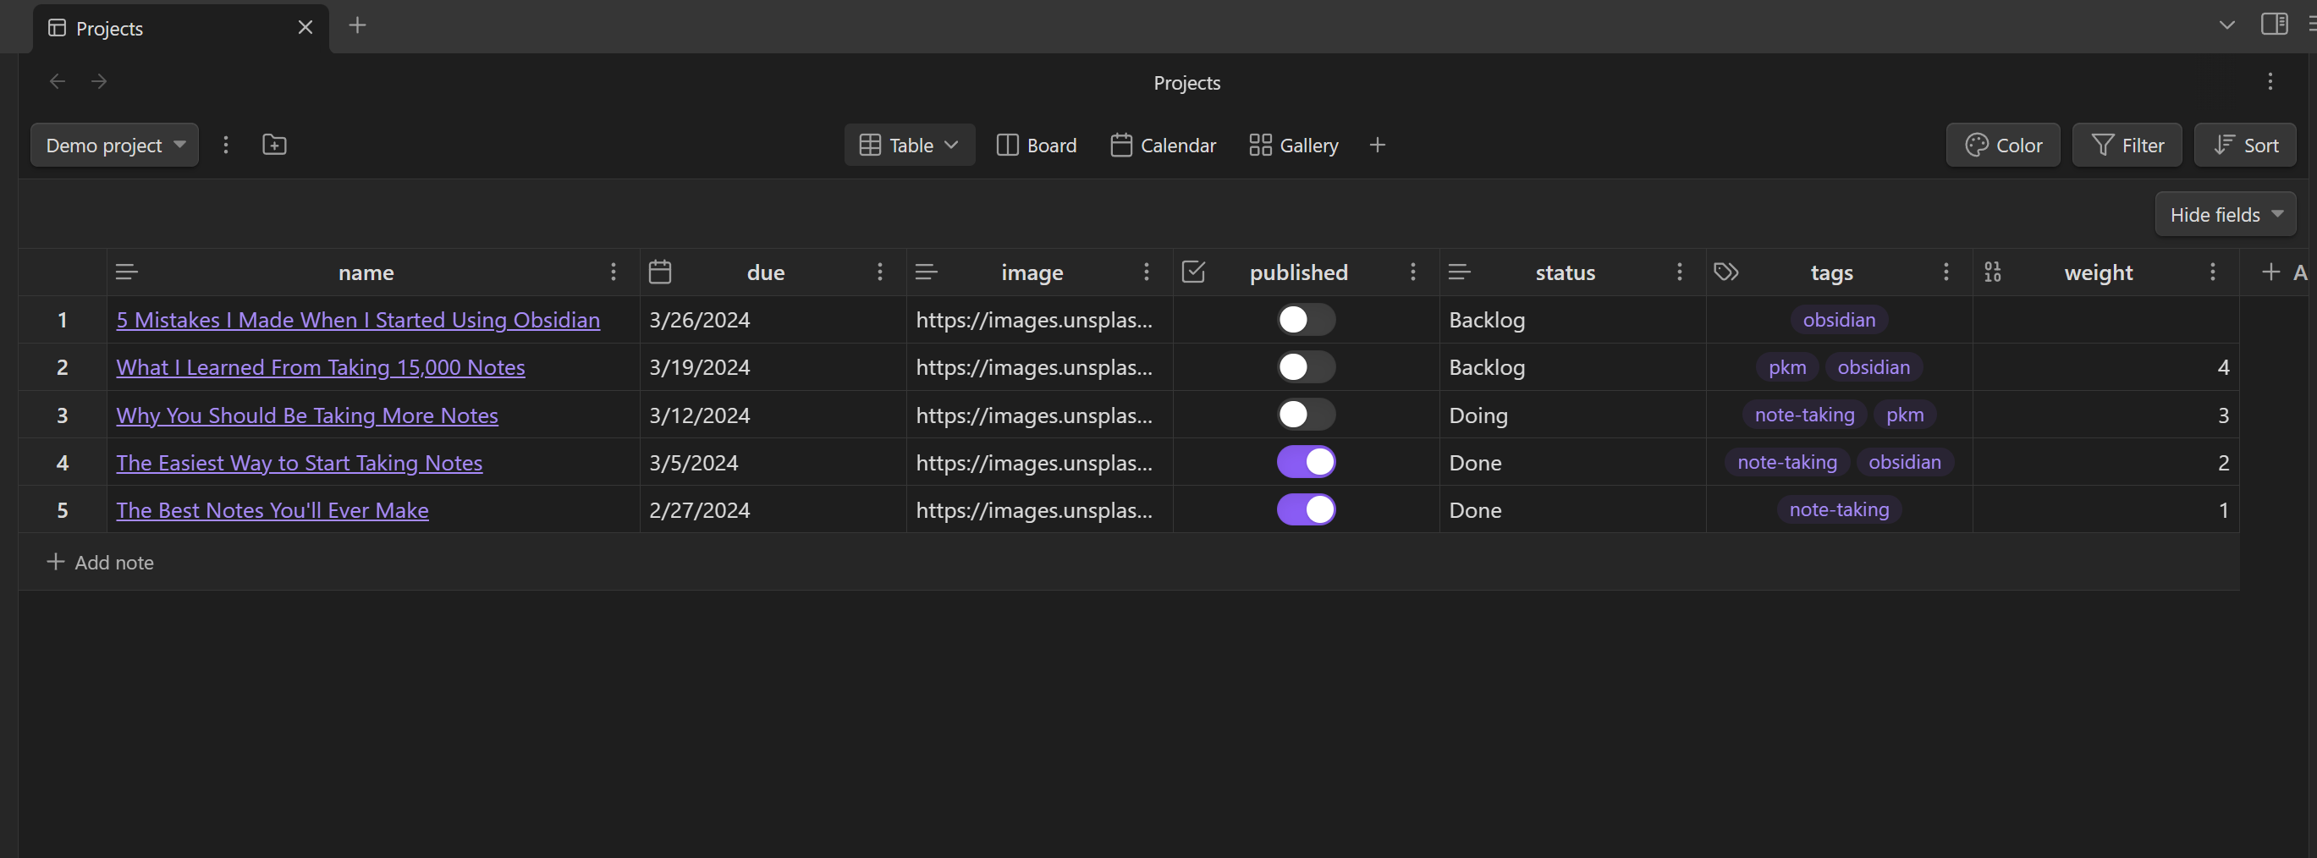Click Add note at table bottom
Viewport: 2317px width, 858px height.
(100, 562)
